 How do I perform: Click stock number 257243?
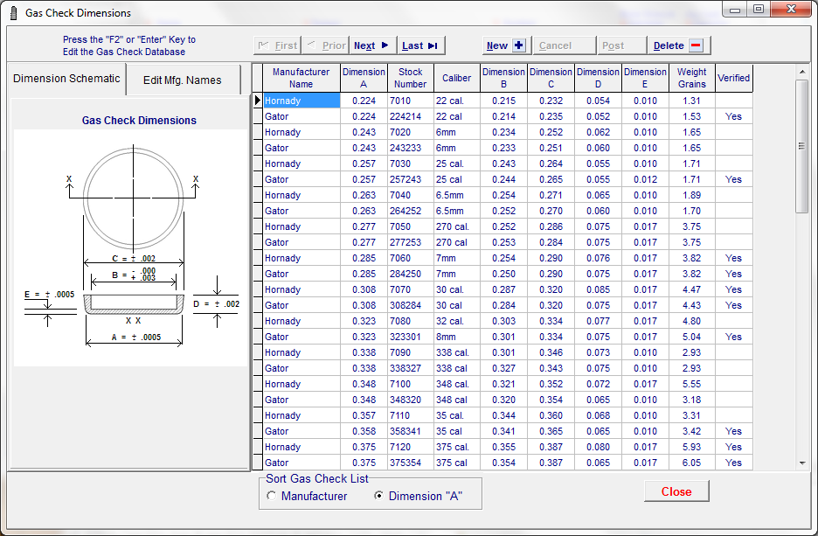point(410,179)
